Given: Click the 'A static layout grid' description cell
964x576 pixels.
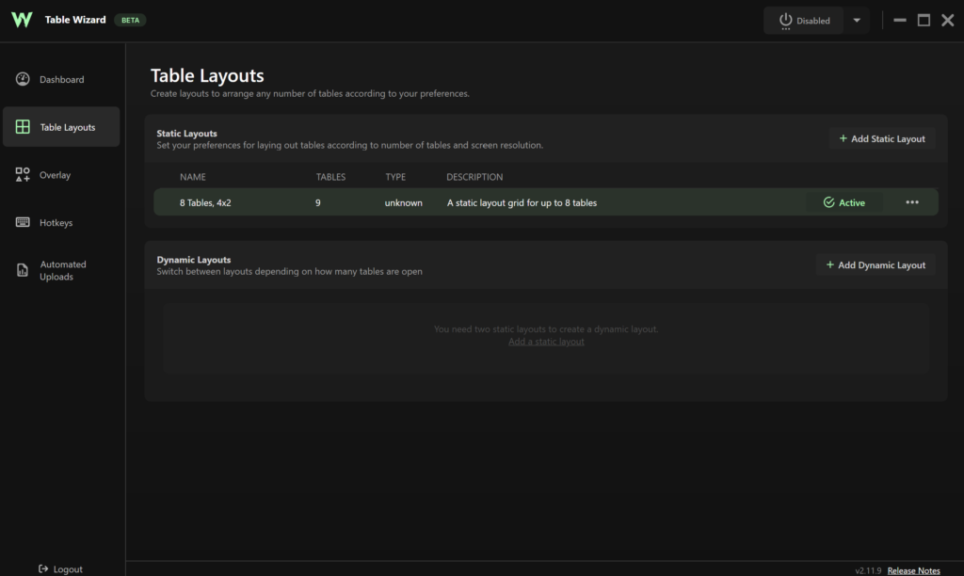Looking at the screenshot, I should pos(522,202).
